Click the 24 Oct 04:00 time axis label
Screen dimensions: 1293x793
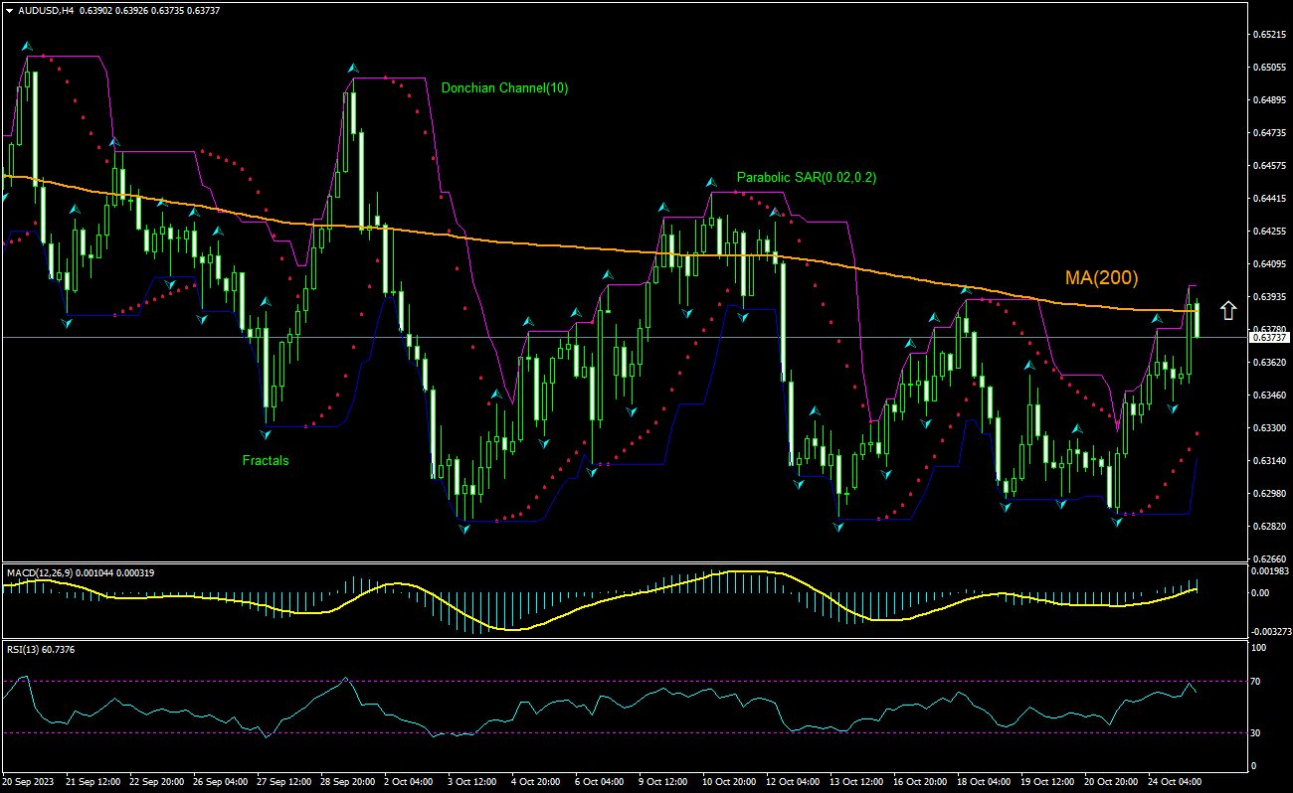click(1176, 782)
